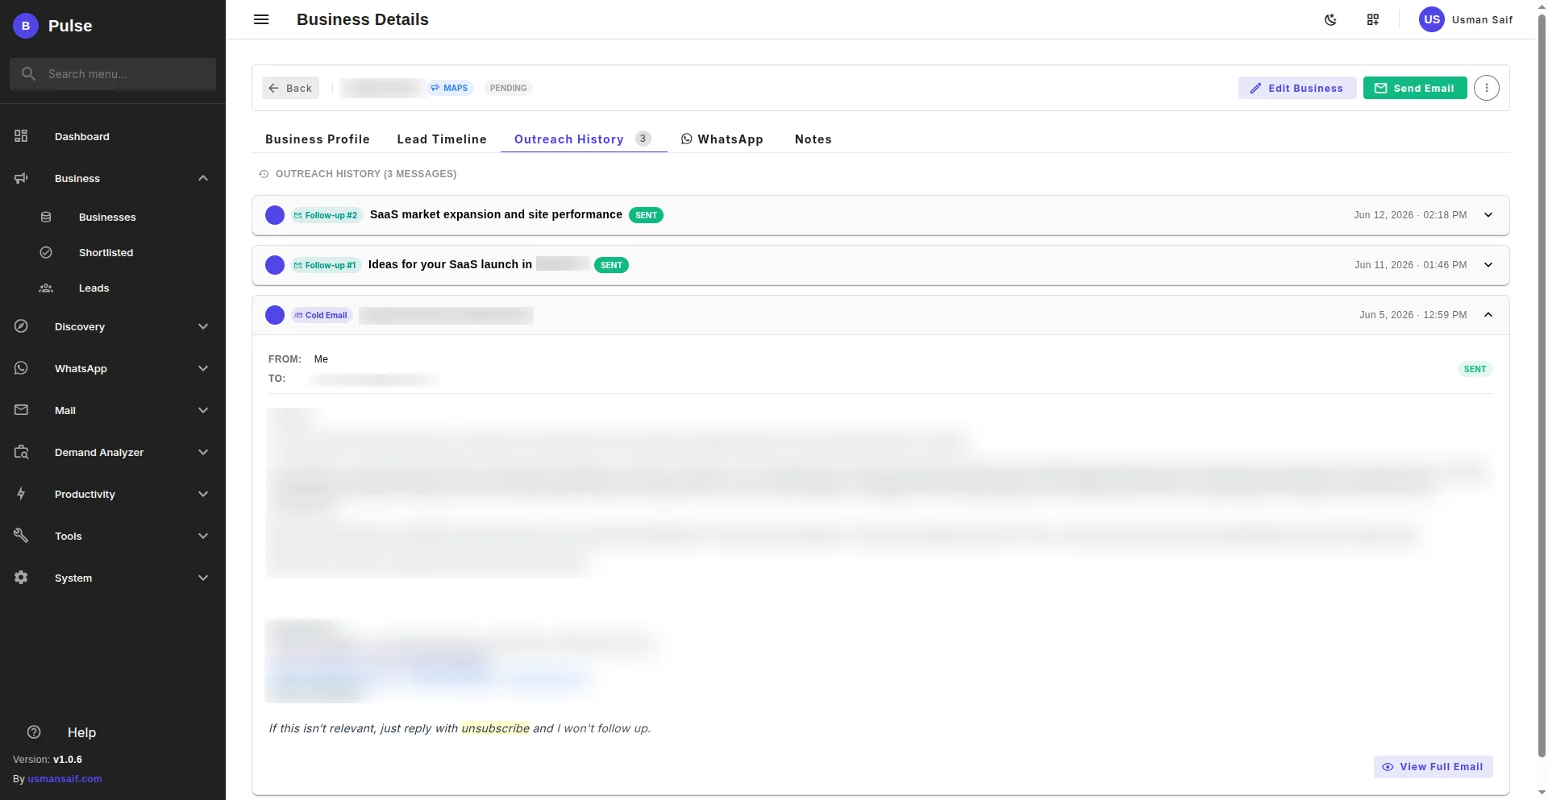Click the Edit Business button
Screen dimensions: 1548x800
1296,88
